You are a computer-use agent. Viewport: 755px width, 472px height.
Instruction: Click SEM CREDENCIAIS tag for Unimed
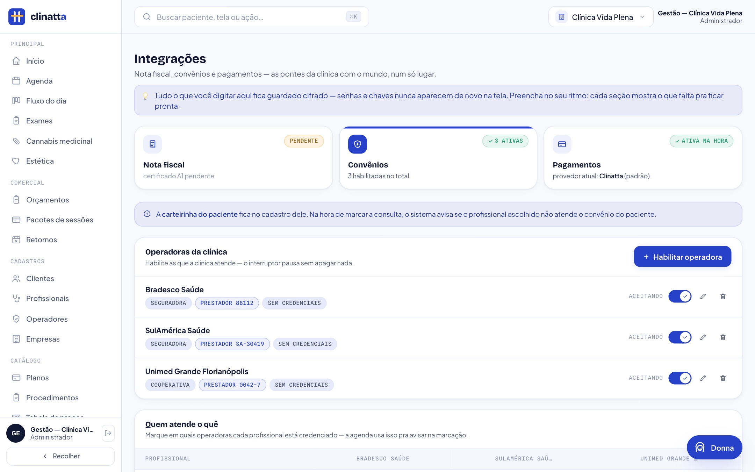[x=302, y=385]
